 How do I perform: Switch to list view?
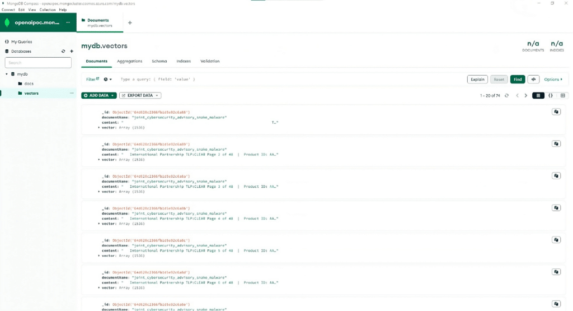point(538,95)
